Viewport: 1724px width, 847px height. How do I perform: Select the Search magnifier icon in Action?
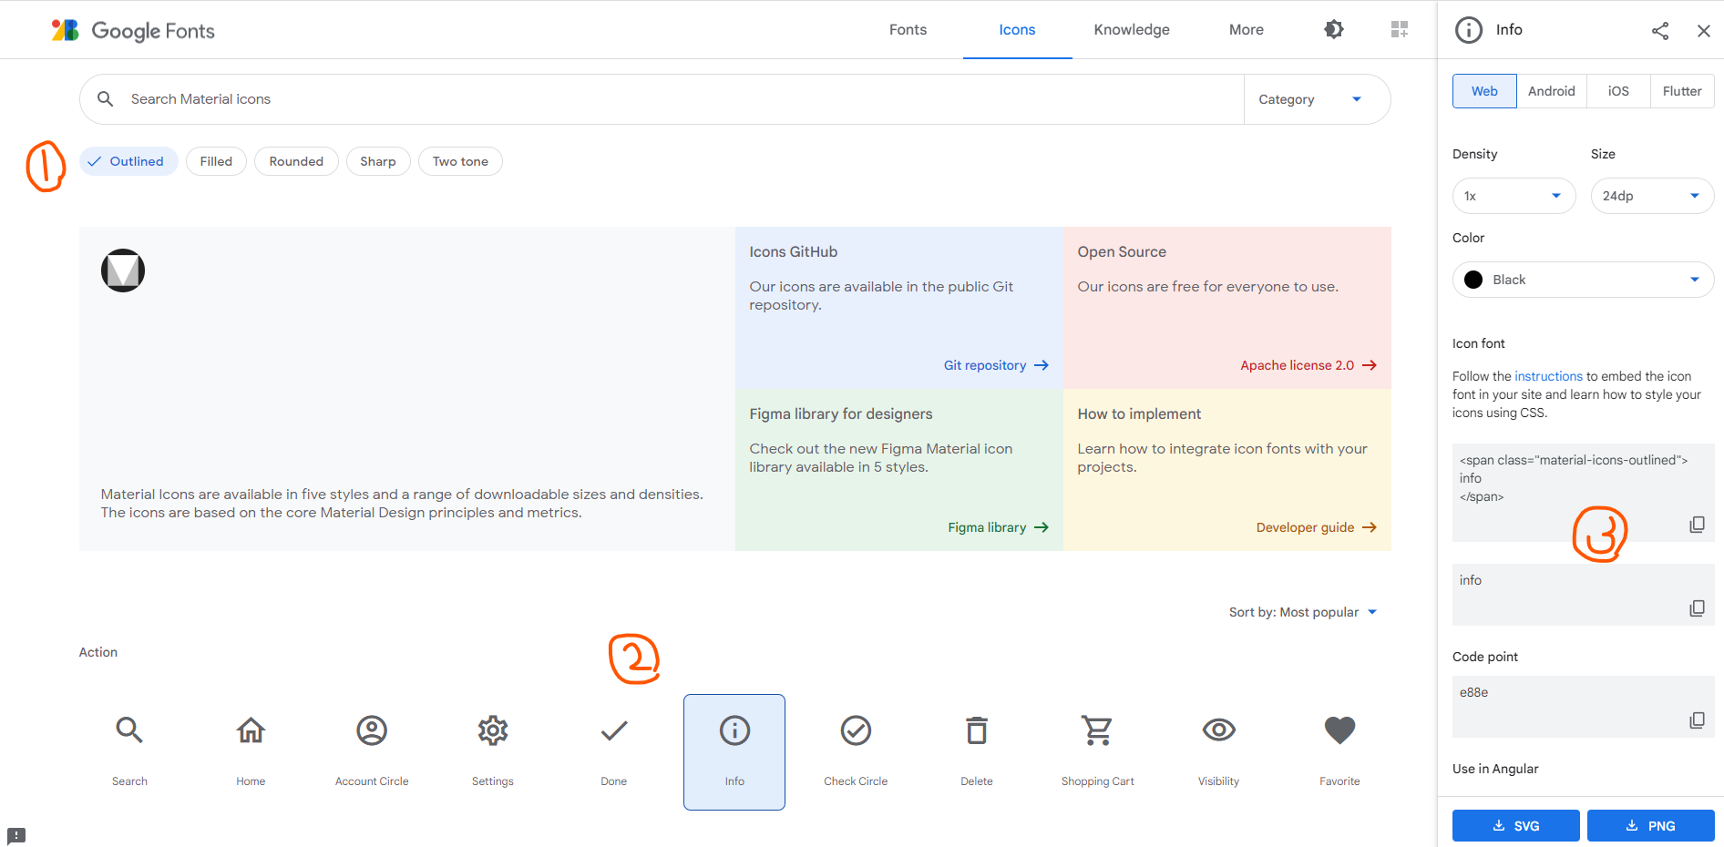pyautogui.click(x=129, y=730)
